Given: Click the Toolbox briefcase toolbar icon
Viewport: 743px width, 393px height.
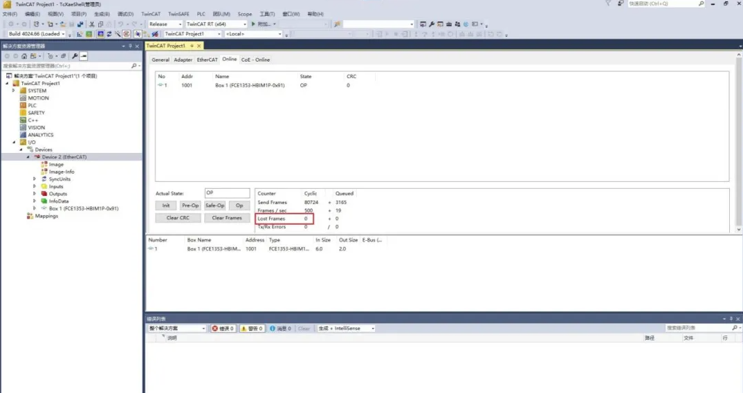Looking at the screenshot, I should 449,24.
